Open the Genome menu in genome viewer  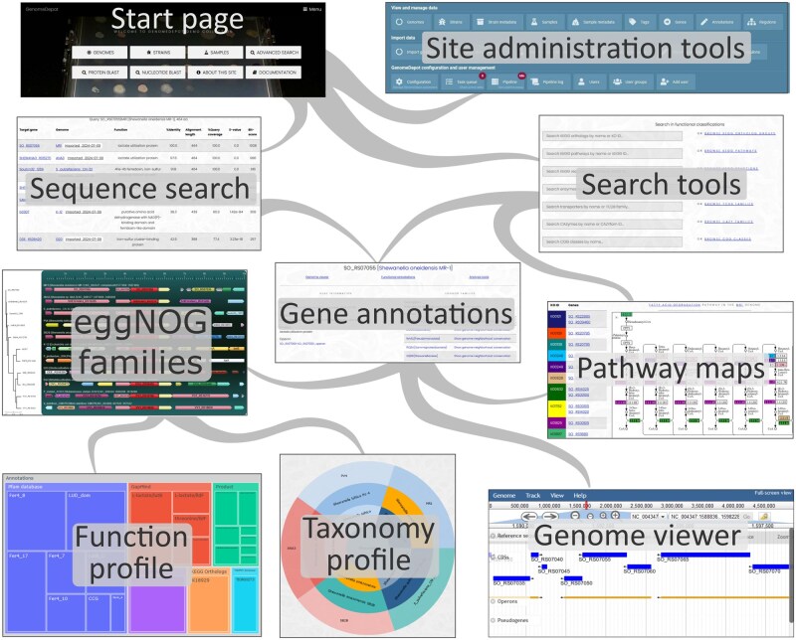pyautogui.click(x=504, y=496)
